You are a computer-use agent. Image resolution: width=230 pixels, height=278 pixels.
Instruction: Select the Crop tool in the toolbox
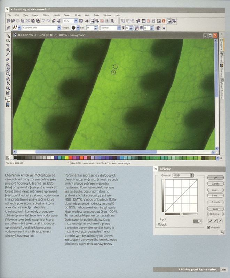pyautogui.click(x=8, y=45)
